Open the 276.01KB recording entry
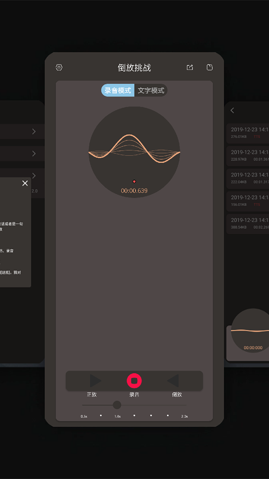This screenshot has width=269, height=479. point(248,133)
